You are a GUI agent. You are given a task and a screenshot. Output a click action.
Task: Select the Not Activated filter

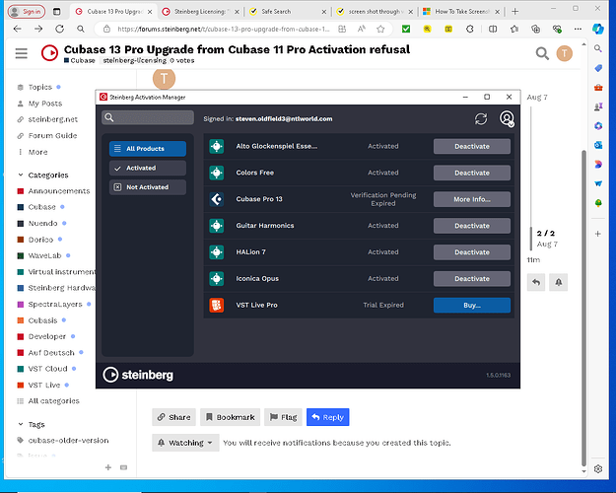[148, 187]
